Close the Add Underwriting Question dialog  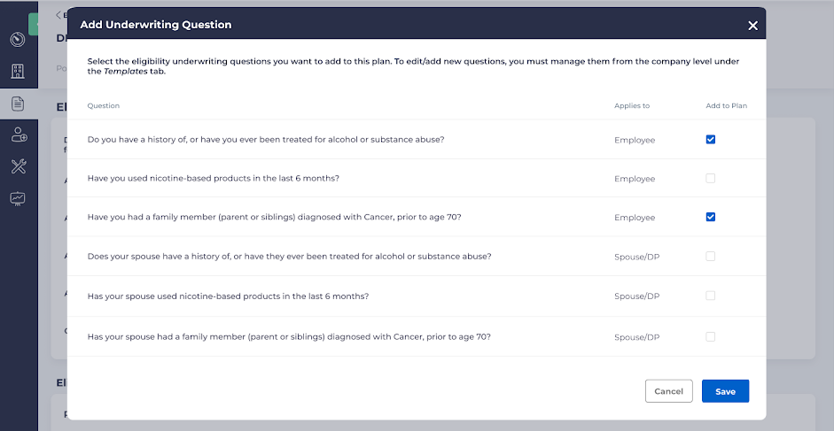[752, 26]
